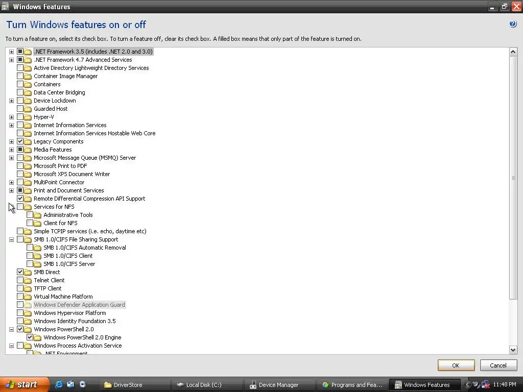Uncheck Remote Differential Compression API Support
The width and height of the screenshot is (523, 392).
[20, 199]
